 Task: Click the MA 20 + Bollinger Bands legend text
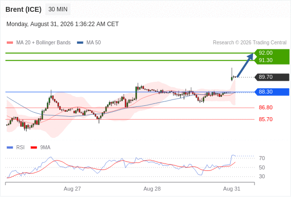(43, 43)
